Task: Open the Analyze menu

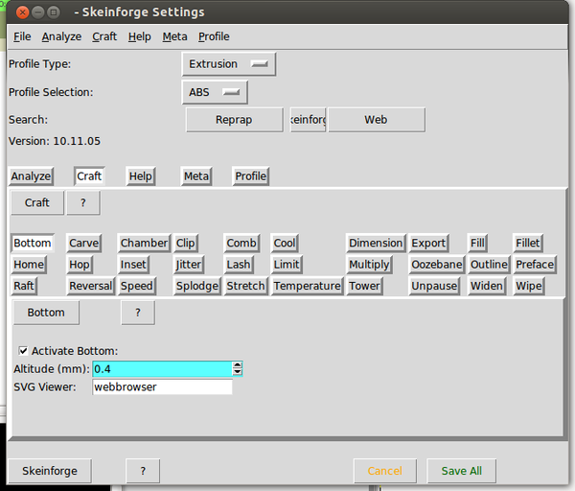Action: pos(61,36)
